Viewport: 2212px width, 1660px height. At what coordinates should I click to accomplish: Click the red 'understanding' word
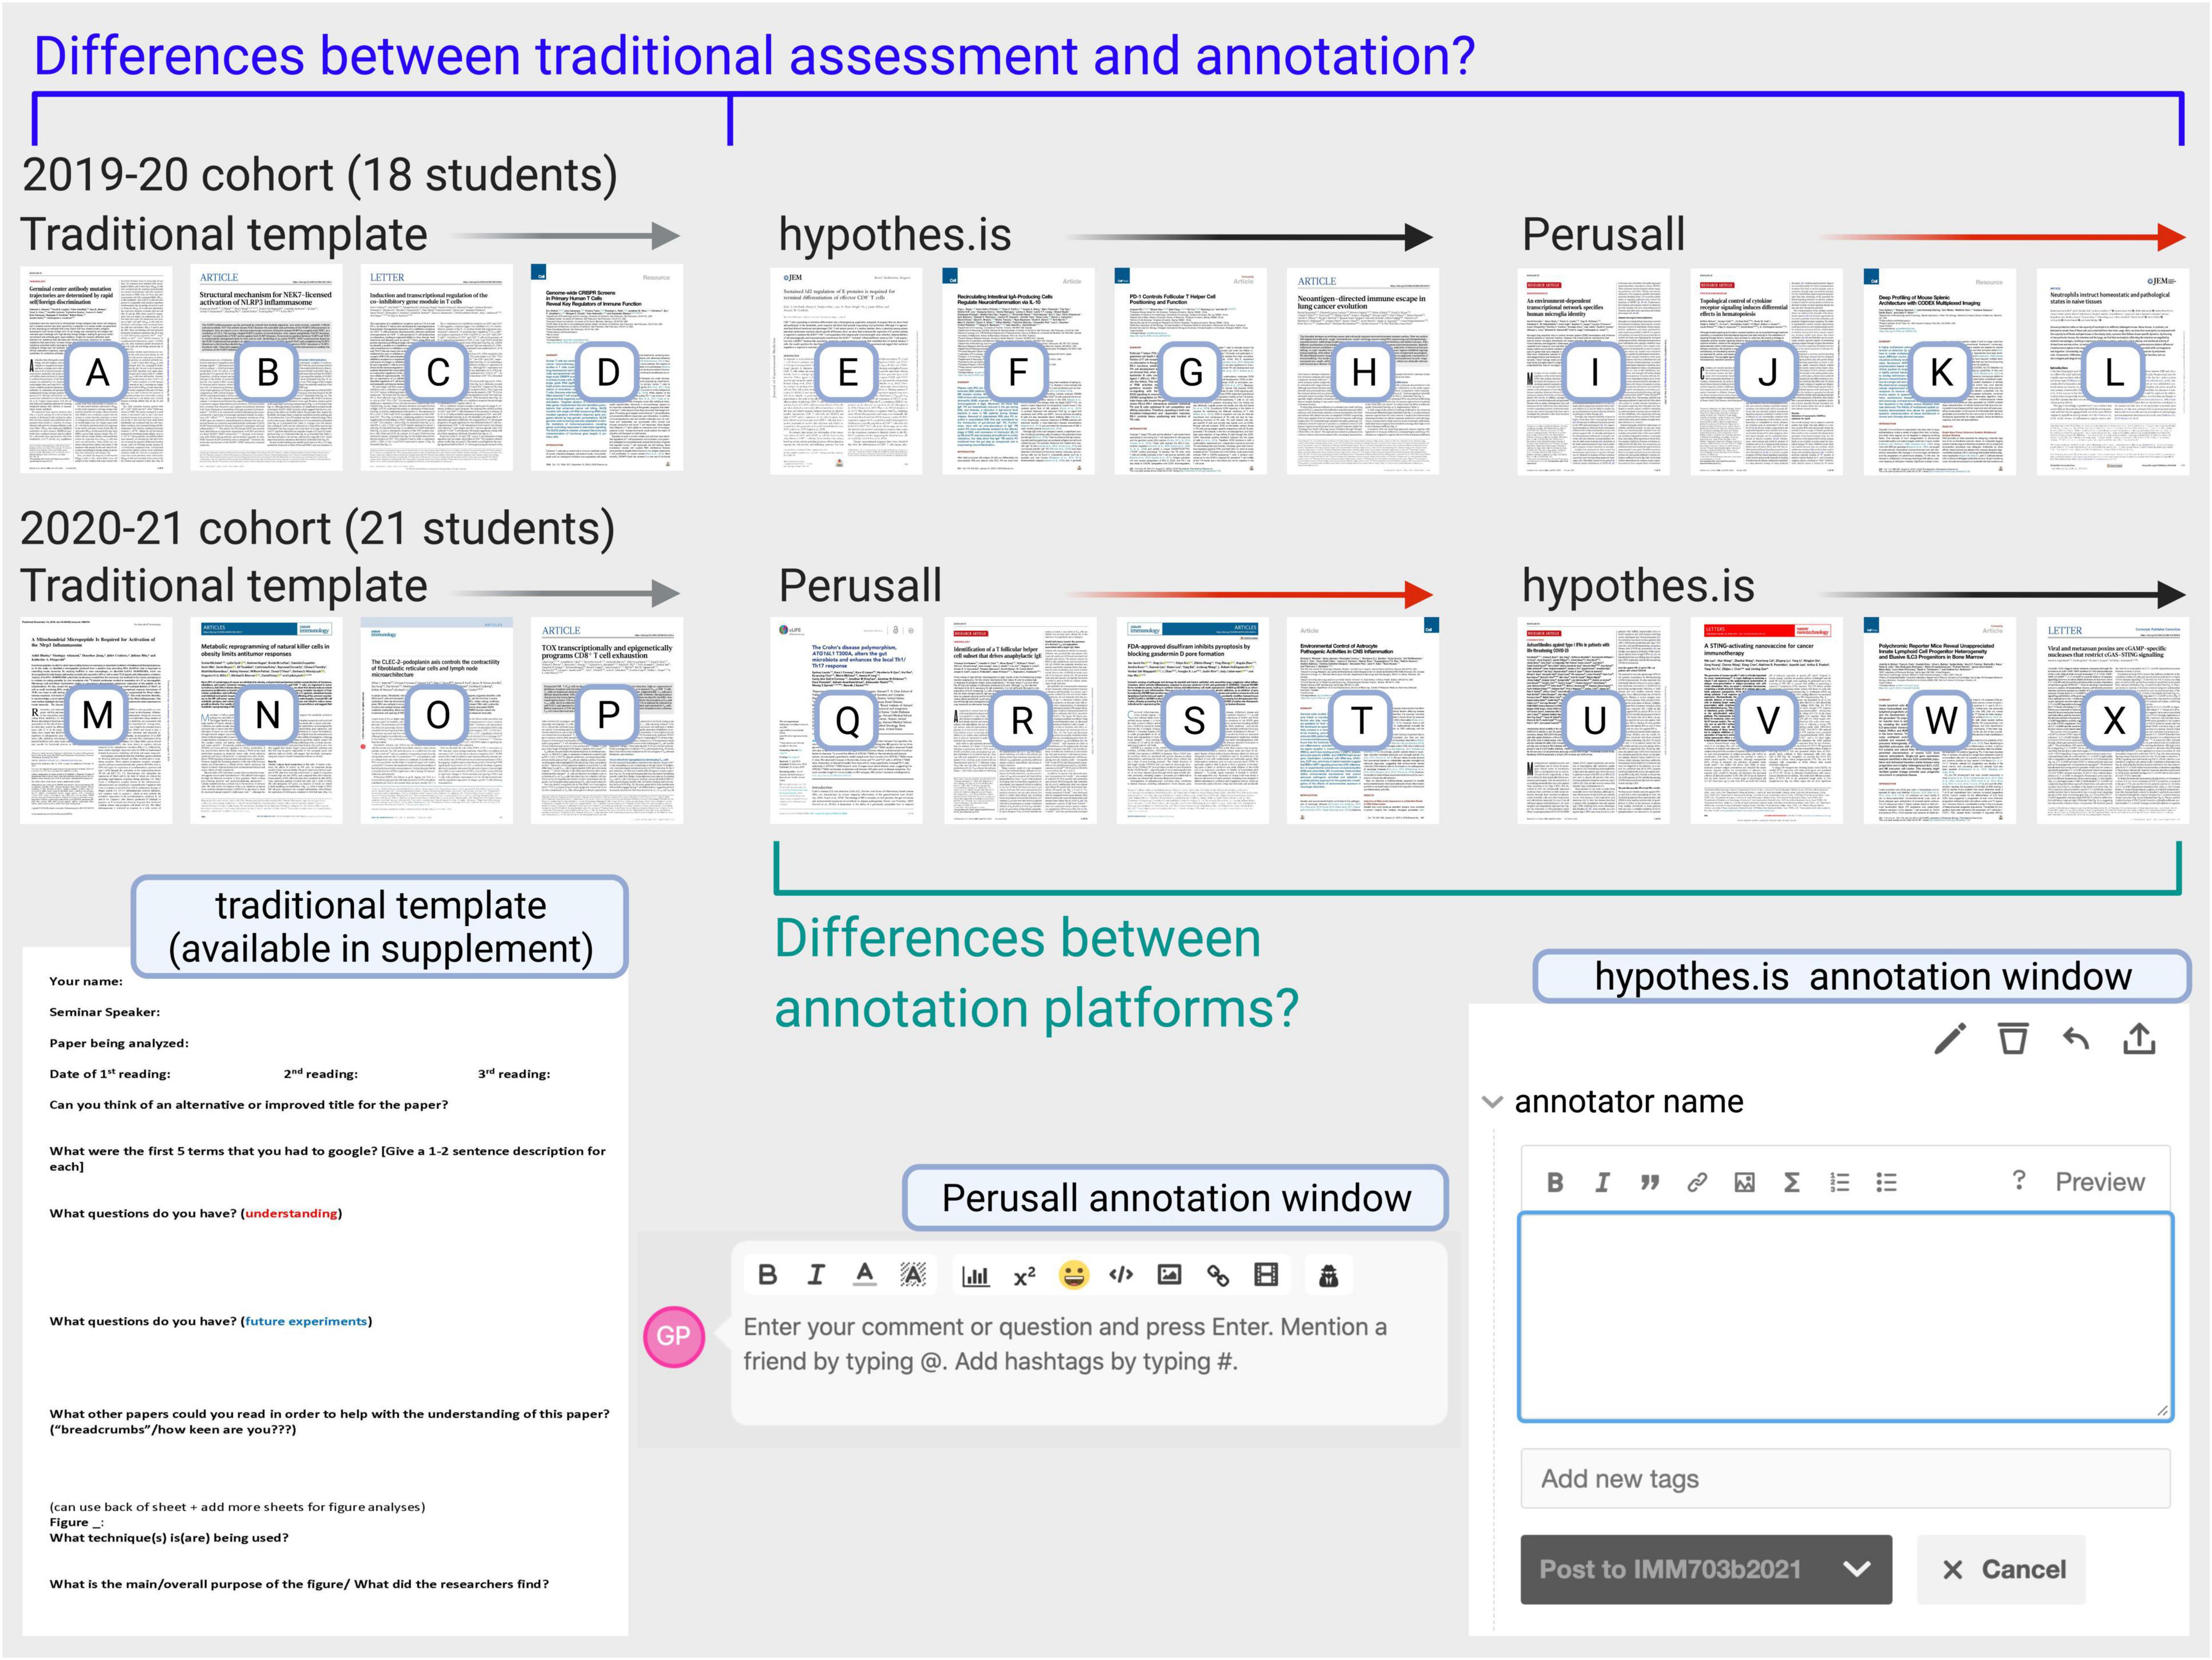pyautogui.click(x=291, y=1213)
